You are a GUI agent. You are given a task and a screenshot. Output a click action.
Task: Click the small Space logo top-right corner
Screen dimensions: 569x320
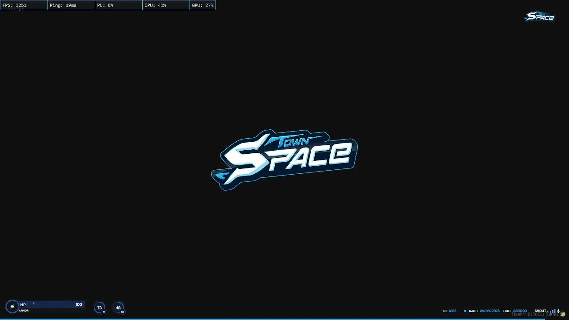(540, 16)
